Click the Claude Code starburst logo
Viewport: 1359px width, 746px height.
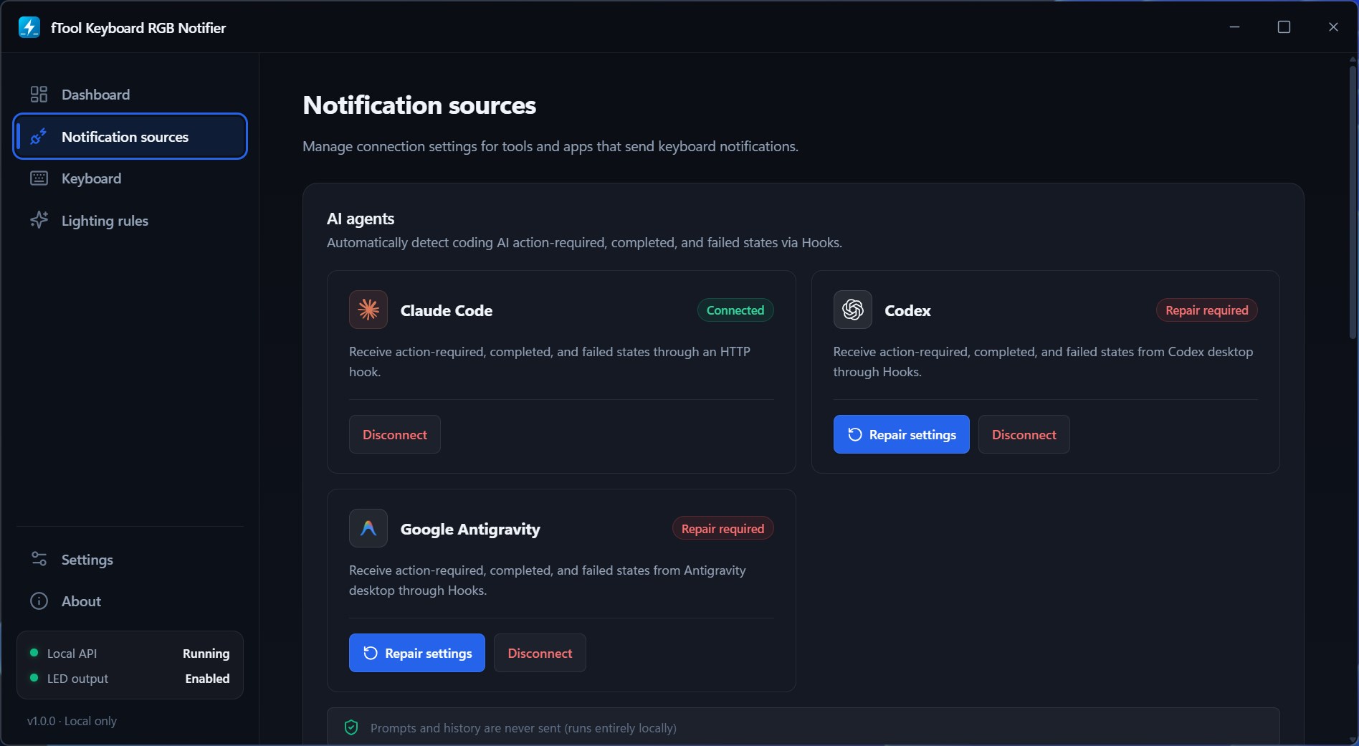coord(368,310)
